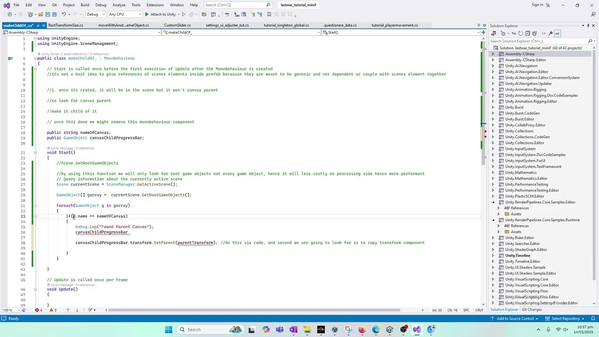This screenshot has height=337, width=599.
Task: Click the notifications bell in status bar
Action: click(x=593, y=319)
